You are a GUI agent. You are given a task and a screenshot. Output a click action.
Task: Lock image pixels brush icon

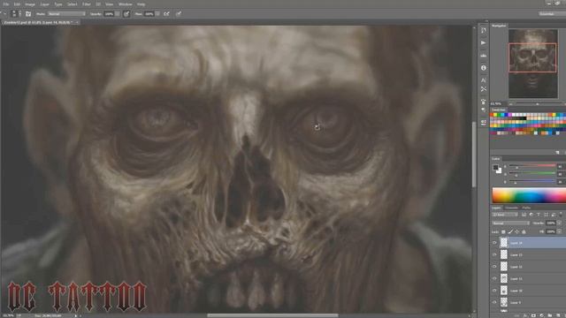pos(510,231)
